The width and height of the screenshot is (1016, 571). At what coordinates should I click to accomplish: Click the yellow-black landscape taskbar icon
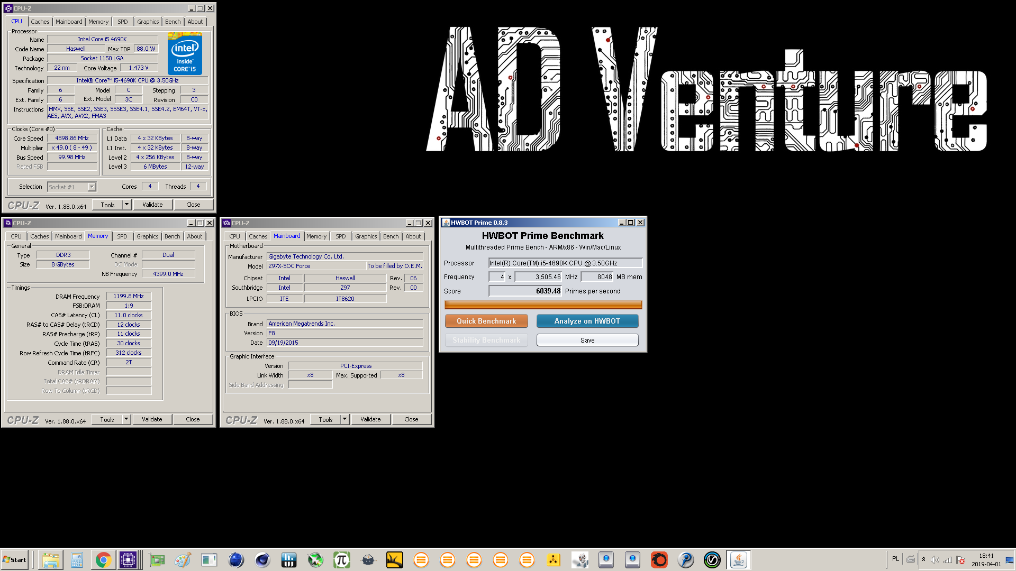tap(395, 560)
